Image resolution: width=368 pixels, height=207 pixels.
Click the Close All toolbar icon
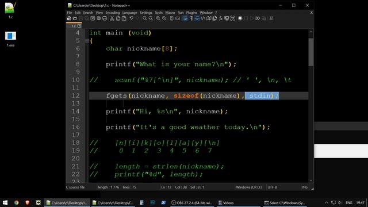click(98, 18)
